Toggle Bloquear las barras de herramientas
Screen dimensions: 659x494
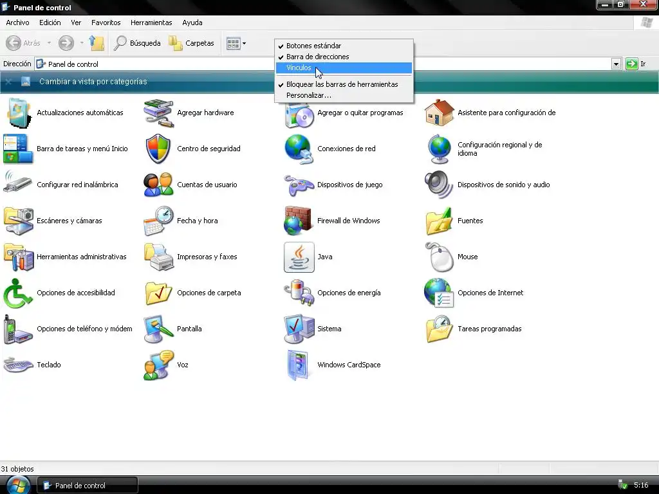(344, 84)
